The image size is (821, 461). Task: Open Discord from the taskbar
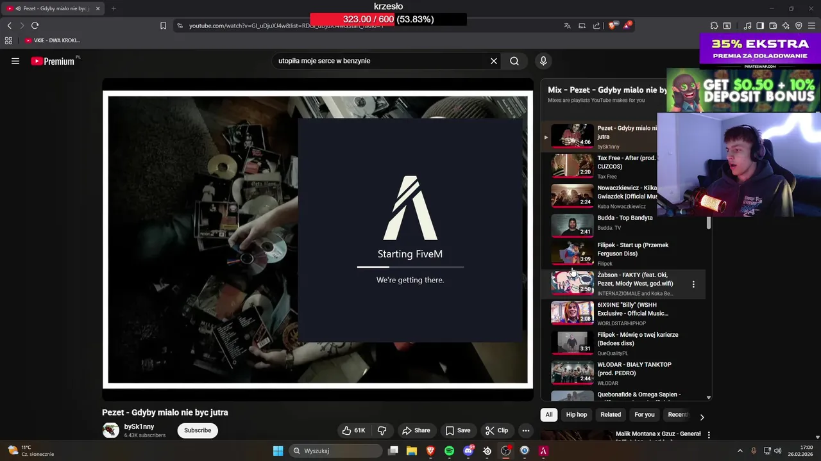point(468,451)
